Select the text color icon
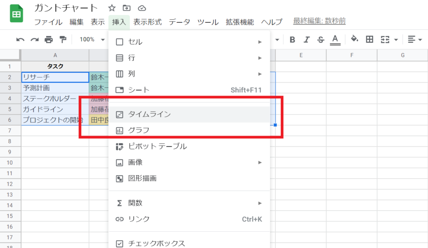 pyautogui.click(x=336, y=39)
